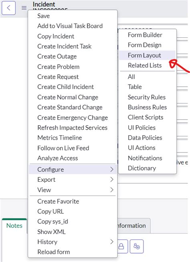
Task: Click the add-me user icon button
Action: tap(137, 246)
